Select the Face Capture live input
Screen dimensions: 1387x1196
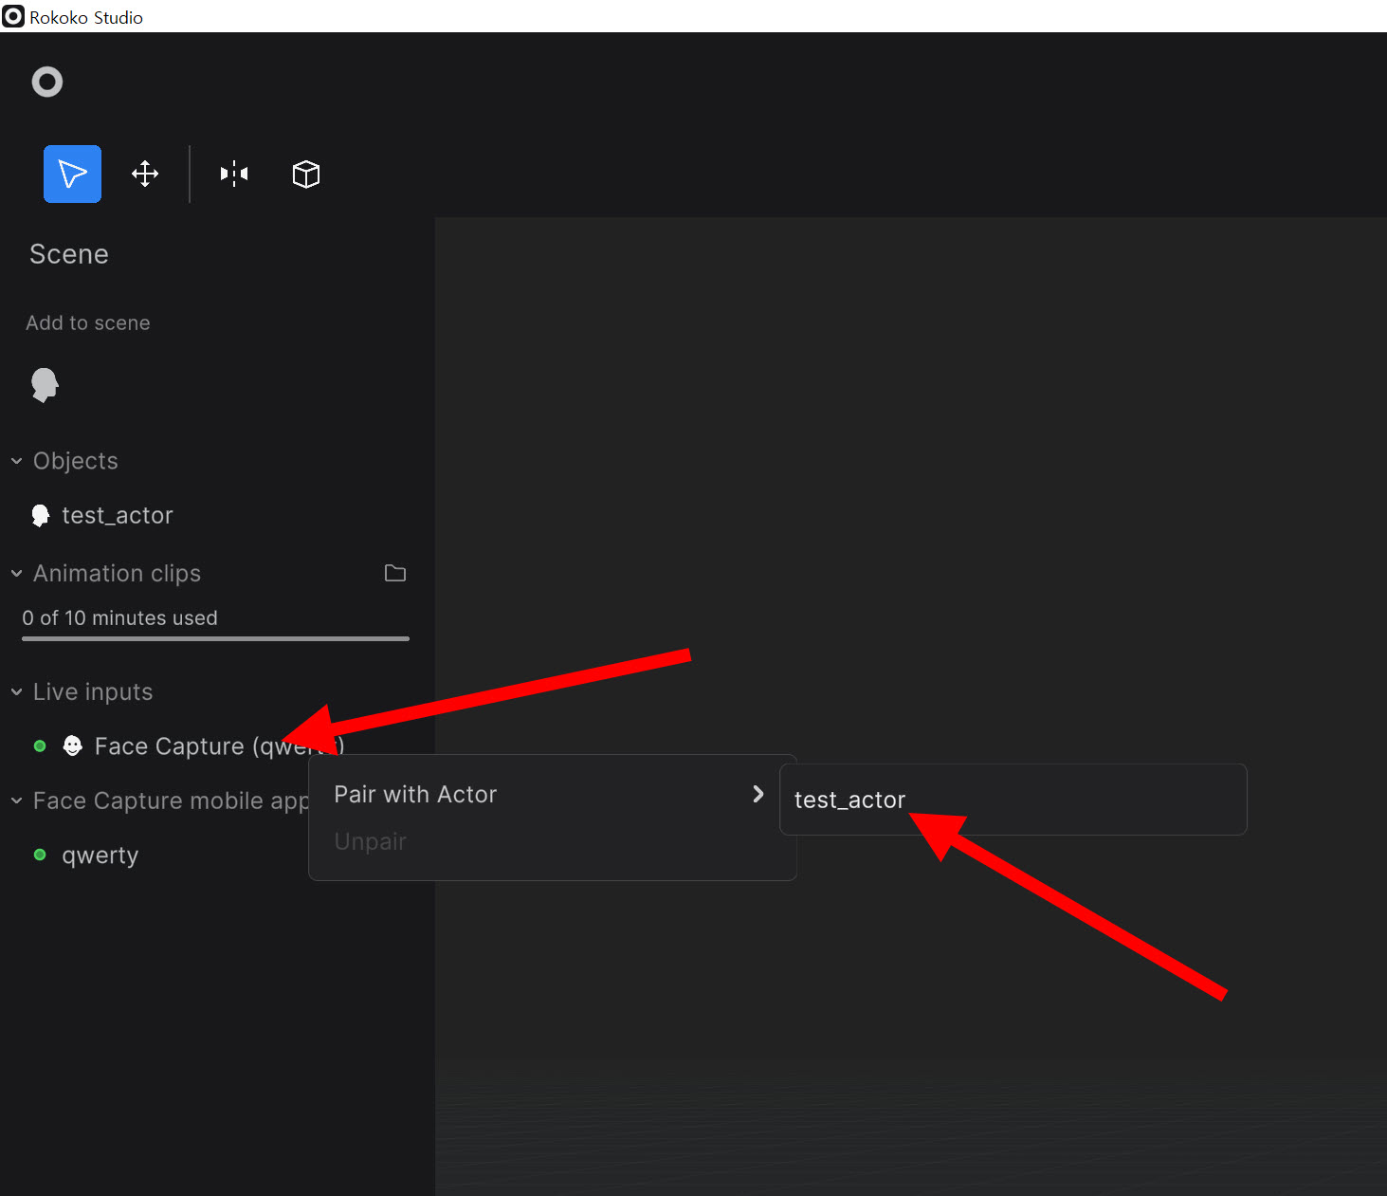[218, 746]
